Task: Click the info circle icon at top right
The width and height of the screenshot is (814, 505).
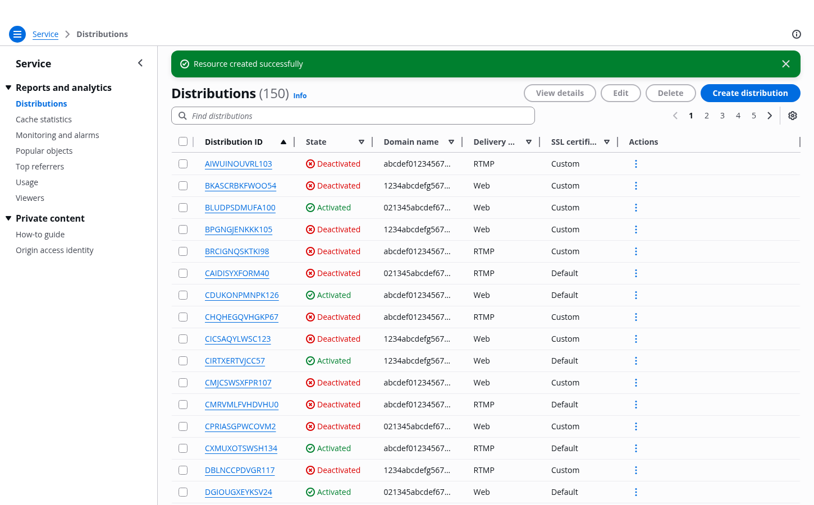Action: [796, 34]
